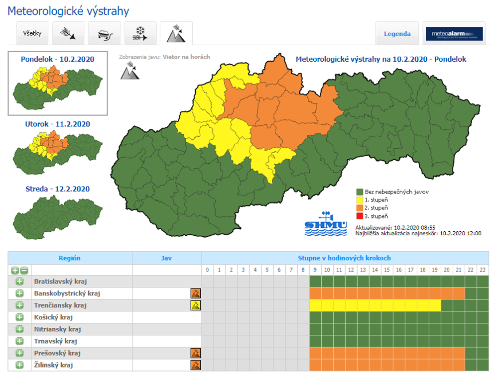Click the SHMÚ logo
498x382 pixels.
(x=326, y=224)
